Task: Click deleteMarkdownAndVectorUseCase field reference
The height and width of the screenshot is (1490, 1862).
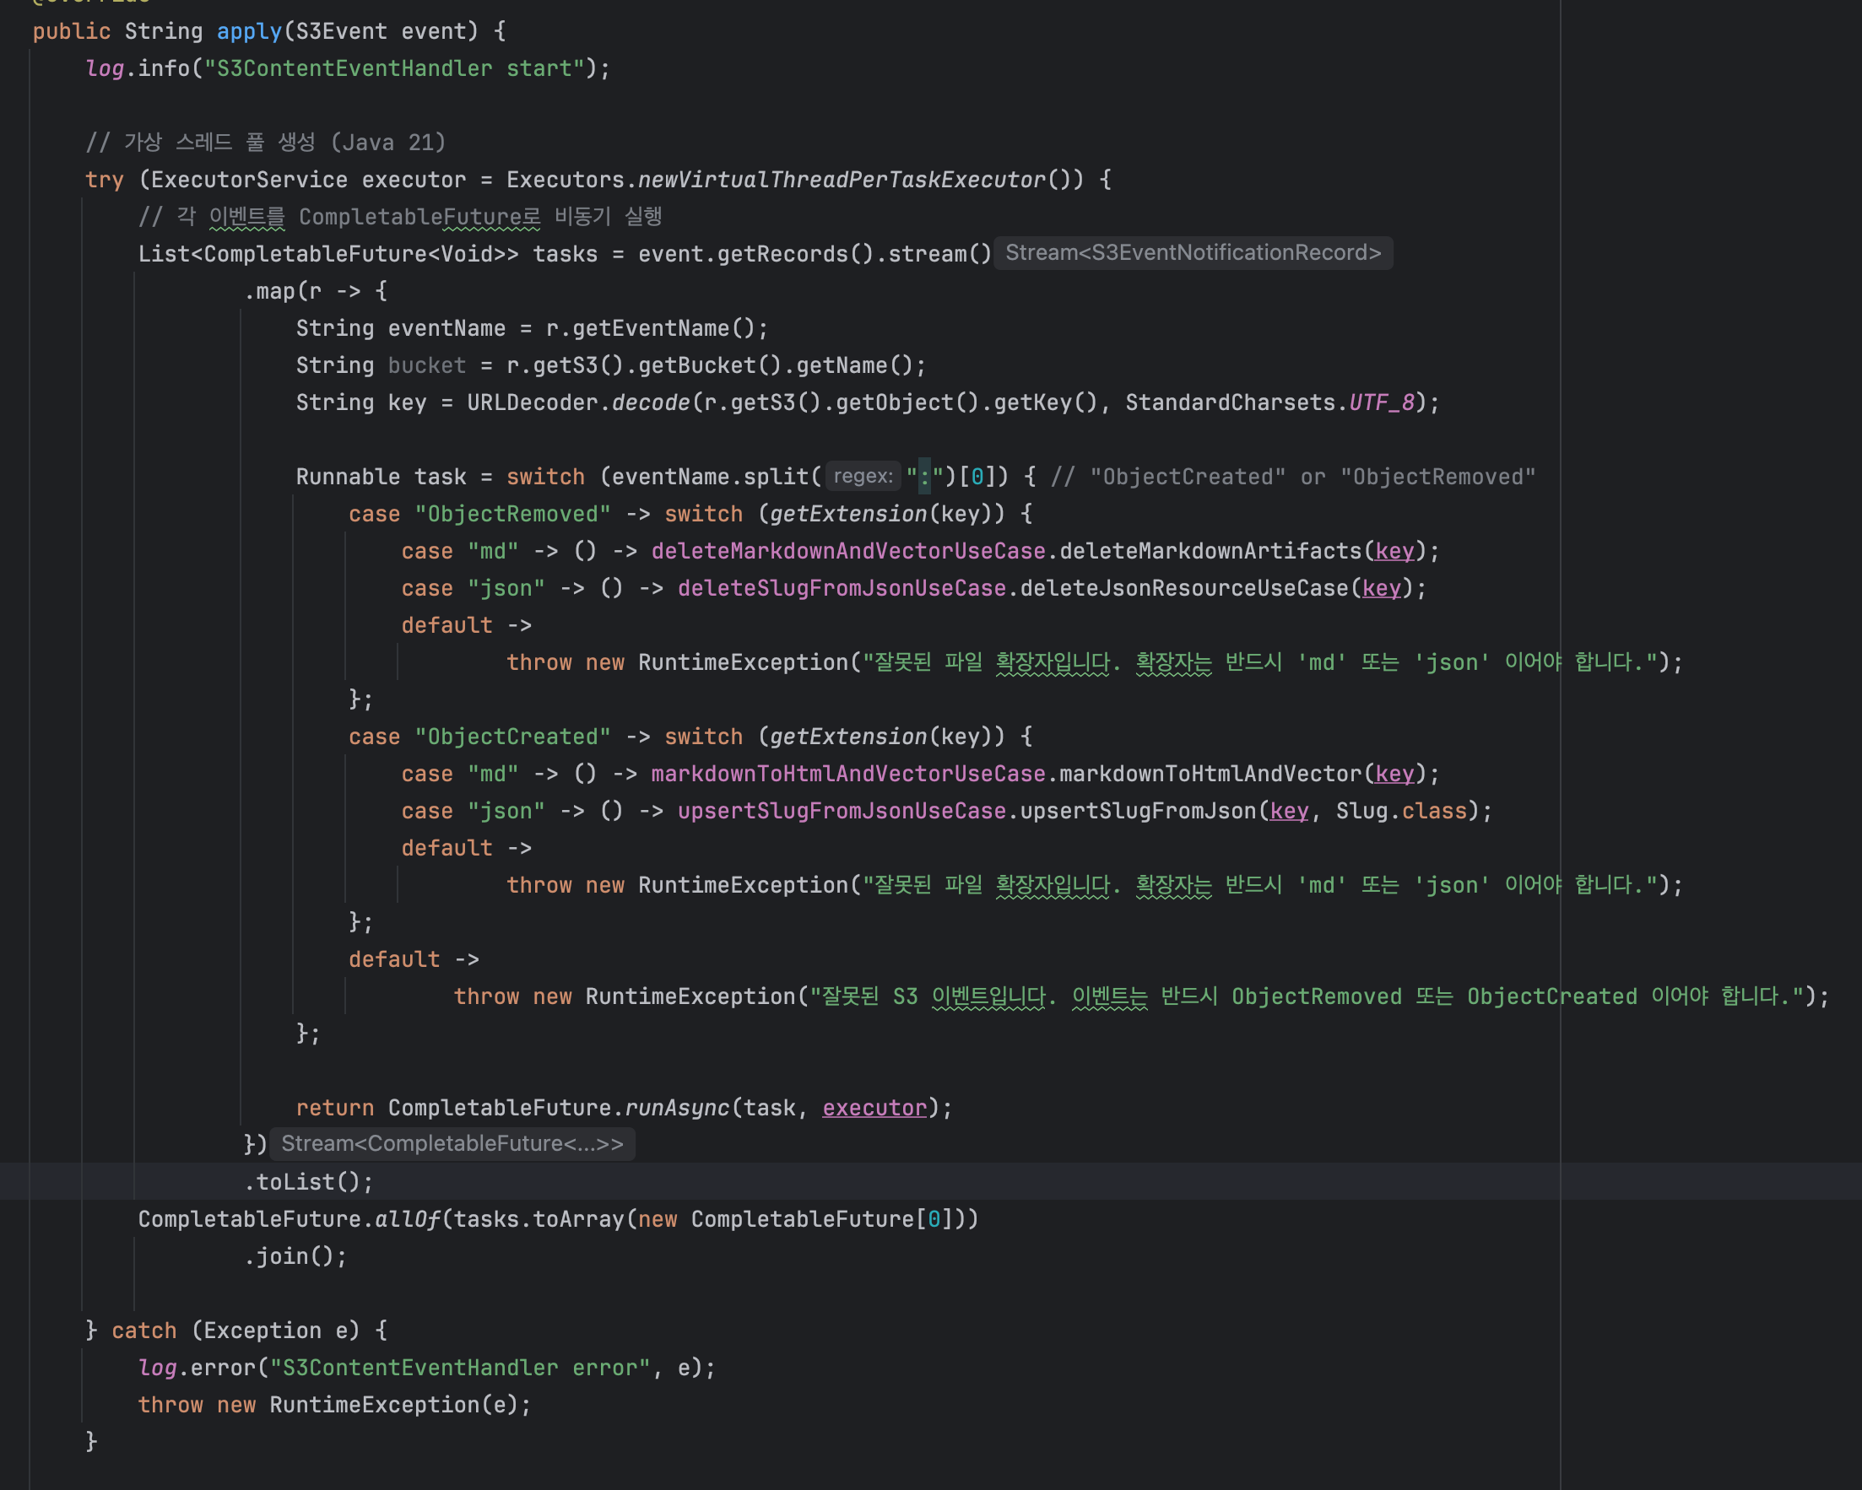Action: pyautogui.click(x=847, y=551)
